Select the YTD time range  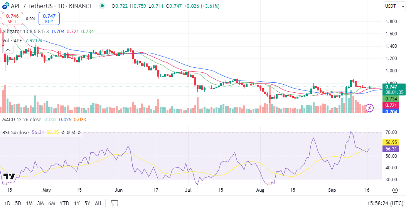click(x=64, y=203)
